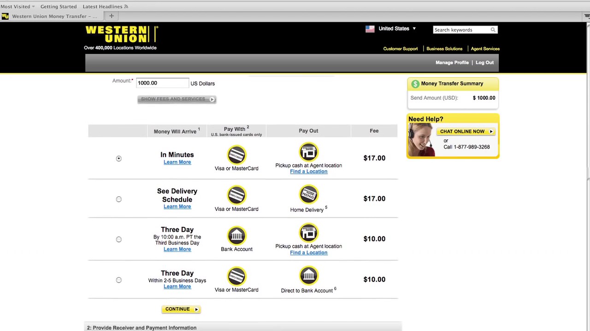The height and width of the screenshot is (331, 590).
Task: Click the search magnifier icon
Action: pos(493,30)
